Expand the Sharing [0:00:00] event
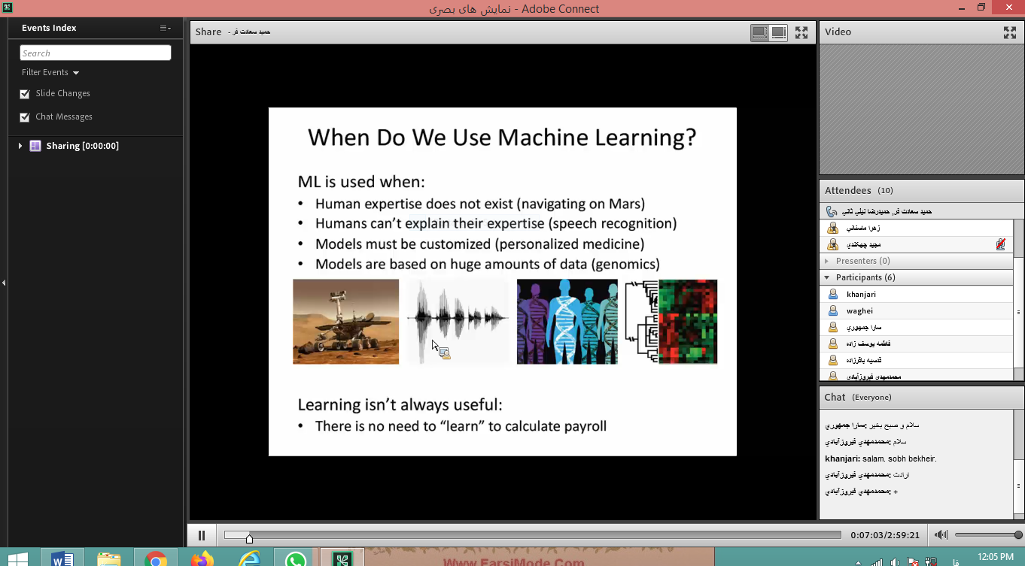The height and width of the screenshot is (566, 1025). [x=20, y=146]
